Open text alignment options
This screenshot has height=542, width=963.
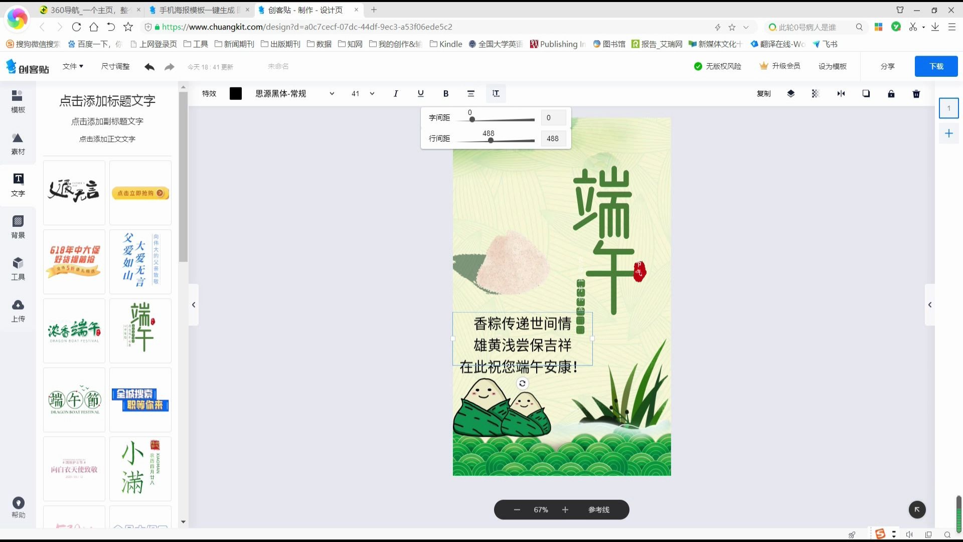pos(470,94)
